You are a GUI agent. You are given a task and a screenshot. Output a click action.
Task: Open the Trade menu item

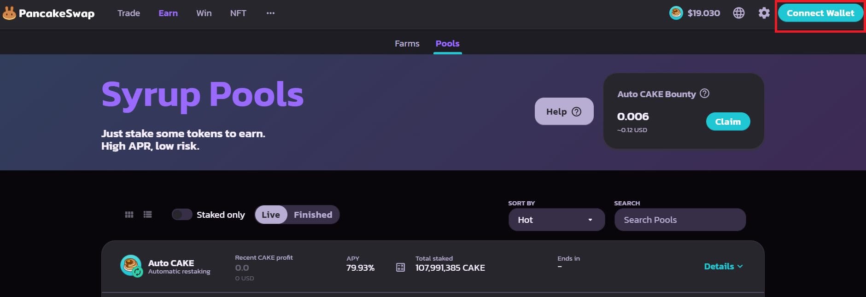pyautogui.click(x=129, y=13)
